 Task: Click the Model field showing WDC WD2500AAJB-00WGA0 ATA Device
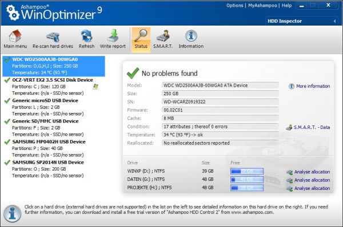(220, 86)
